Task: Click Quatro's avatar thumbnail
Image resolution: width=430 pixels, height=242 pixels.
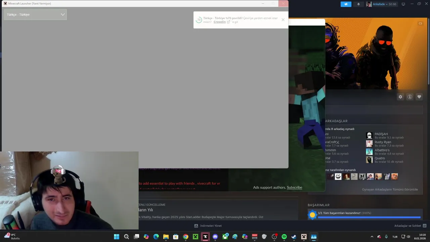Action: tap(369, 160)
